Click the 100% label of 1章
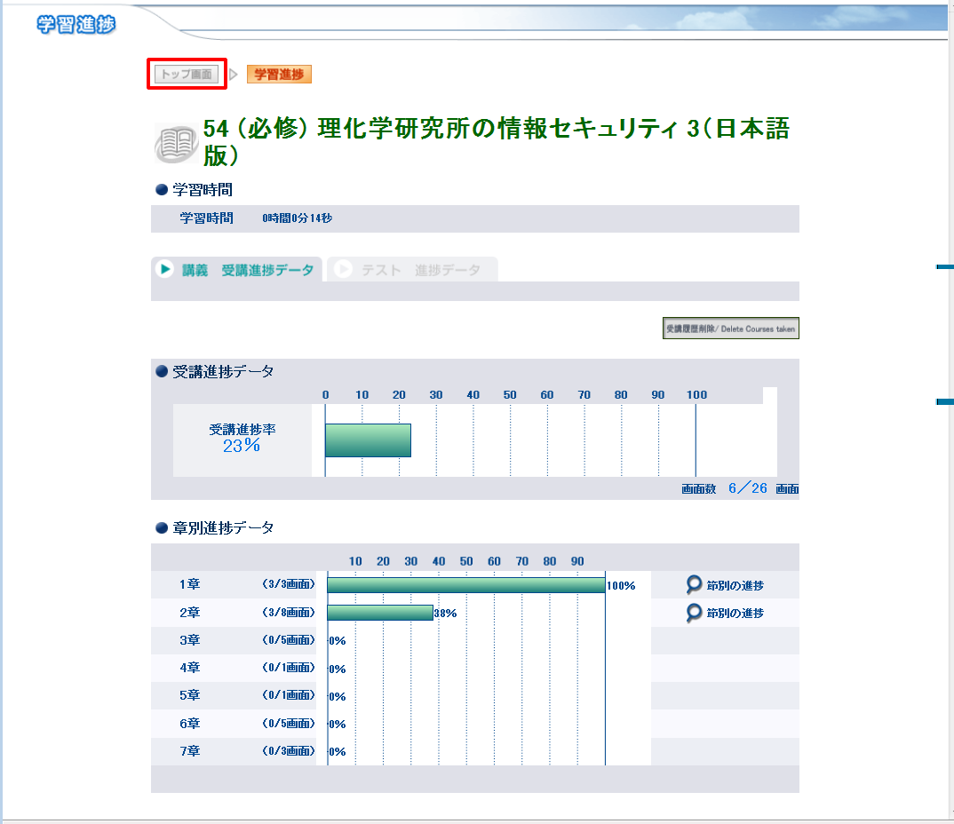Image resolution: width=954 pixels, height=824 pixels. click(x=621, y=586)
